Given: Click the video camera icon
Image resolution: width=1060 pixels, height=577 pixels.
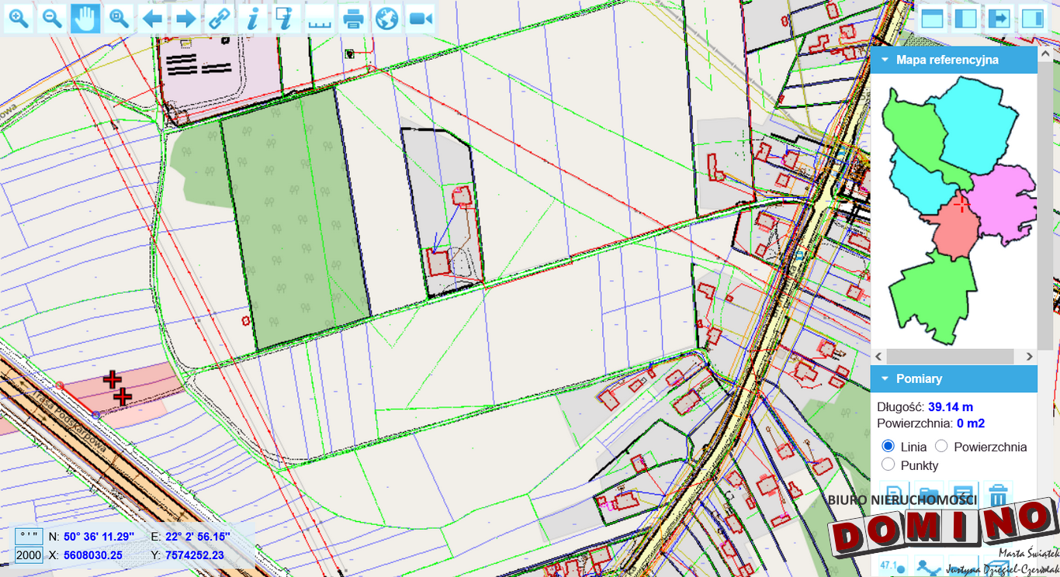Looking at the screenshot, I should tap(421, 19).
